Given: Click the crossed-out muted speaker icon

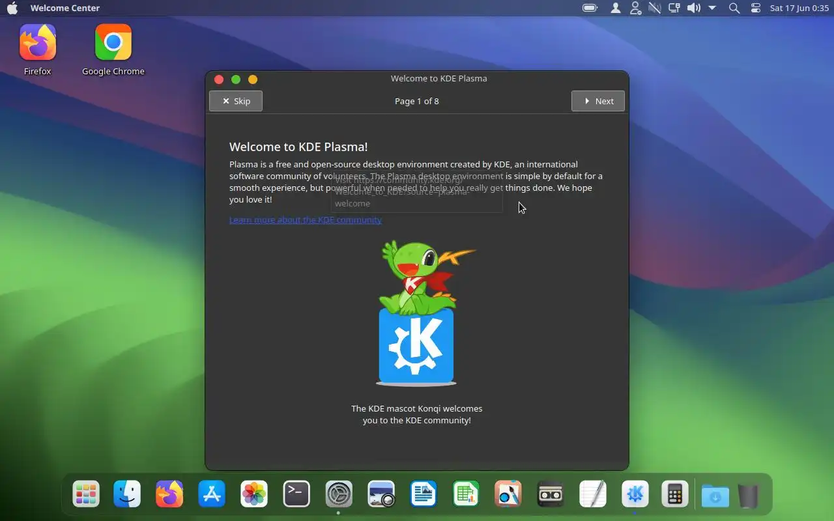Looking at the screenshot, I should (655, 8).
